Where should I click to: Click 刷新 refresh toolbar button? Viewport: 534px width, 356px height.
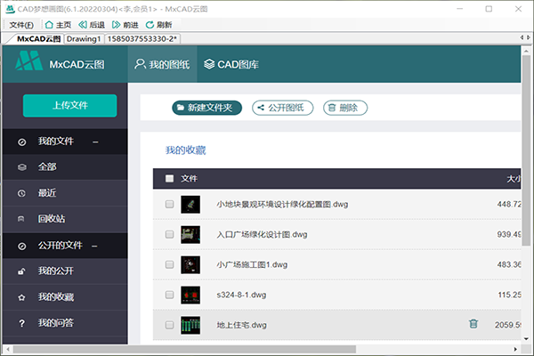[x=158, y=25]
